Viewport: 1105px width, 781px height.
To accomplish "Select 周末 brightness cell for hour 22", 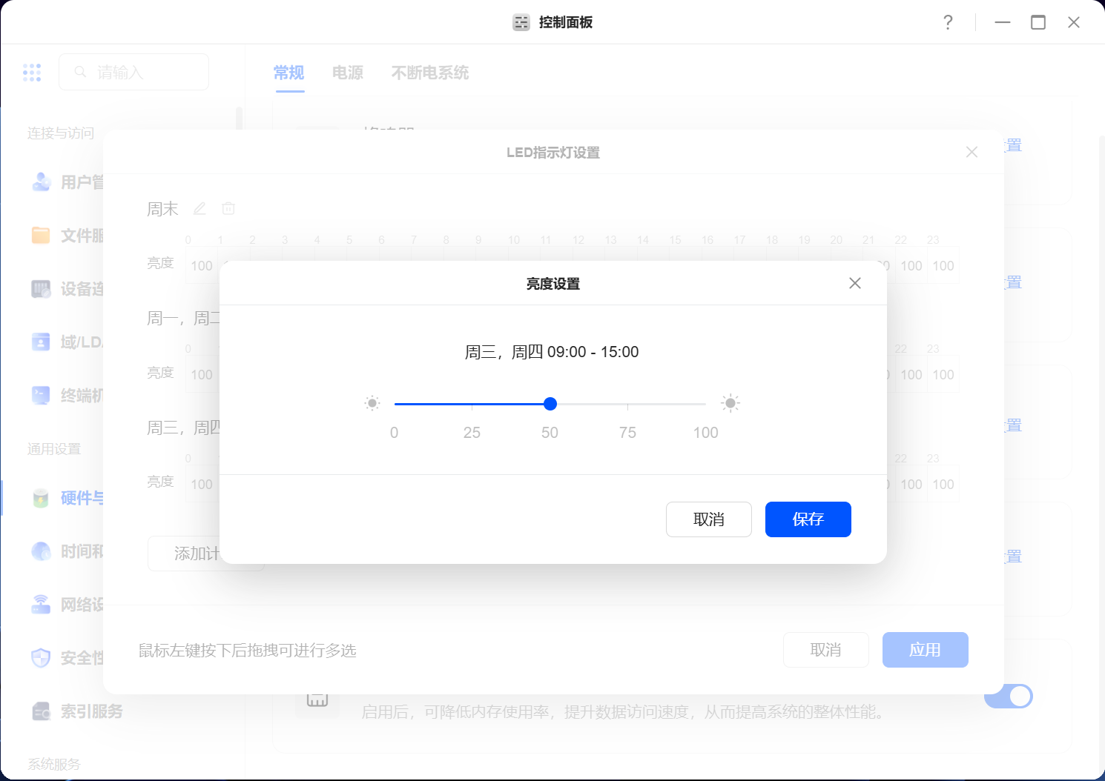I will click(x=911, y=265).
